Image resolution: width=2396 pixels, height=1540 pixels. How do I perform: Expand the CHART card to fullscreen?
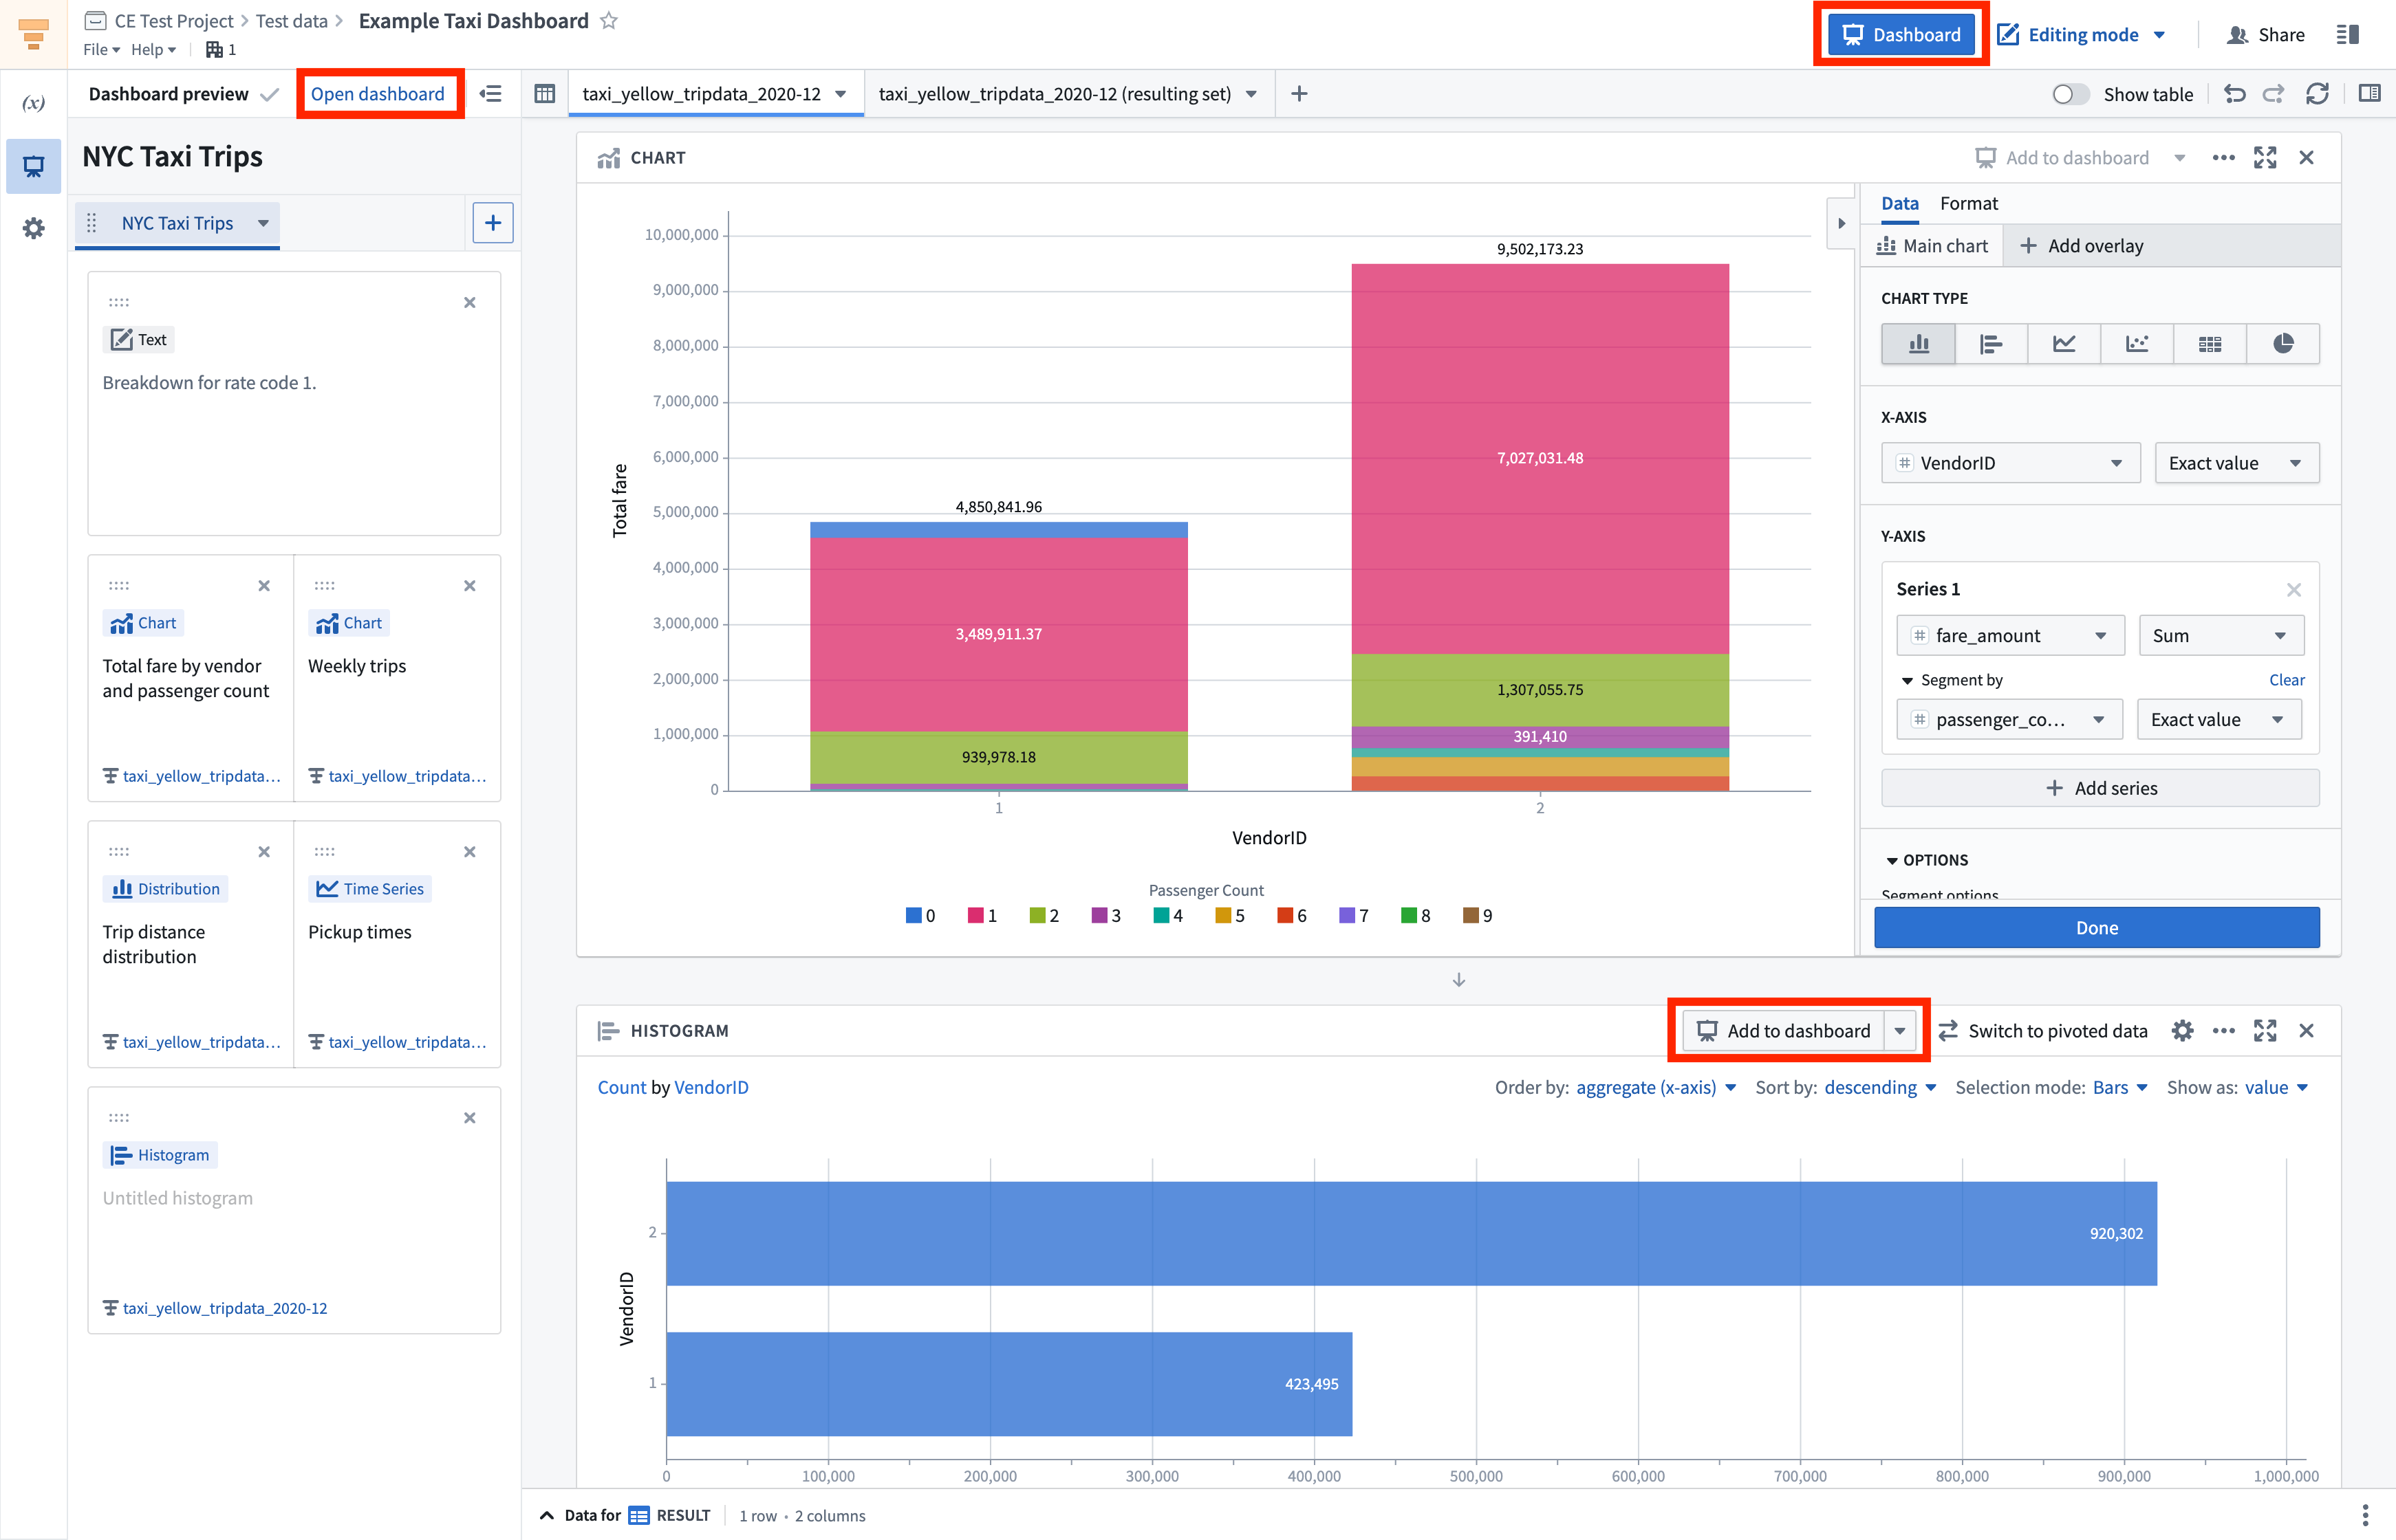tap(2265, 158)
